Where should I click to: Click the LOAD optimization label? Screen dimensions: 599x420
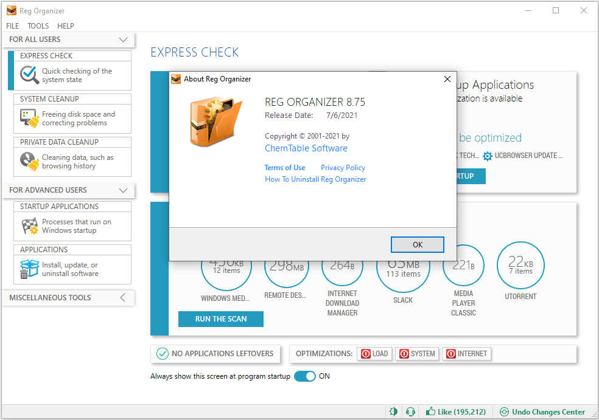tap(380, 354)
